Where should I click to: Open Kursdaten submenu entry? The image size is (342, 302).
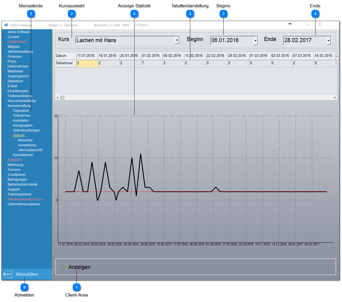tap(21, 121)
